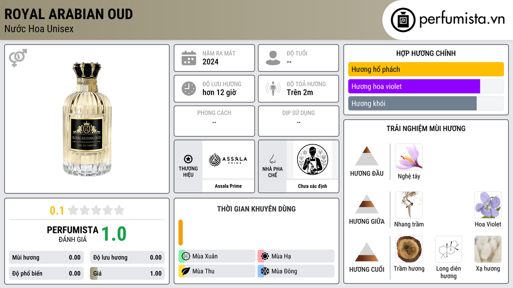Click the person icon beside Độ tuổi

click(x=273, y=58)
